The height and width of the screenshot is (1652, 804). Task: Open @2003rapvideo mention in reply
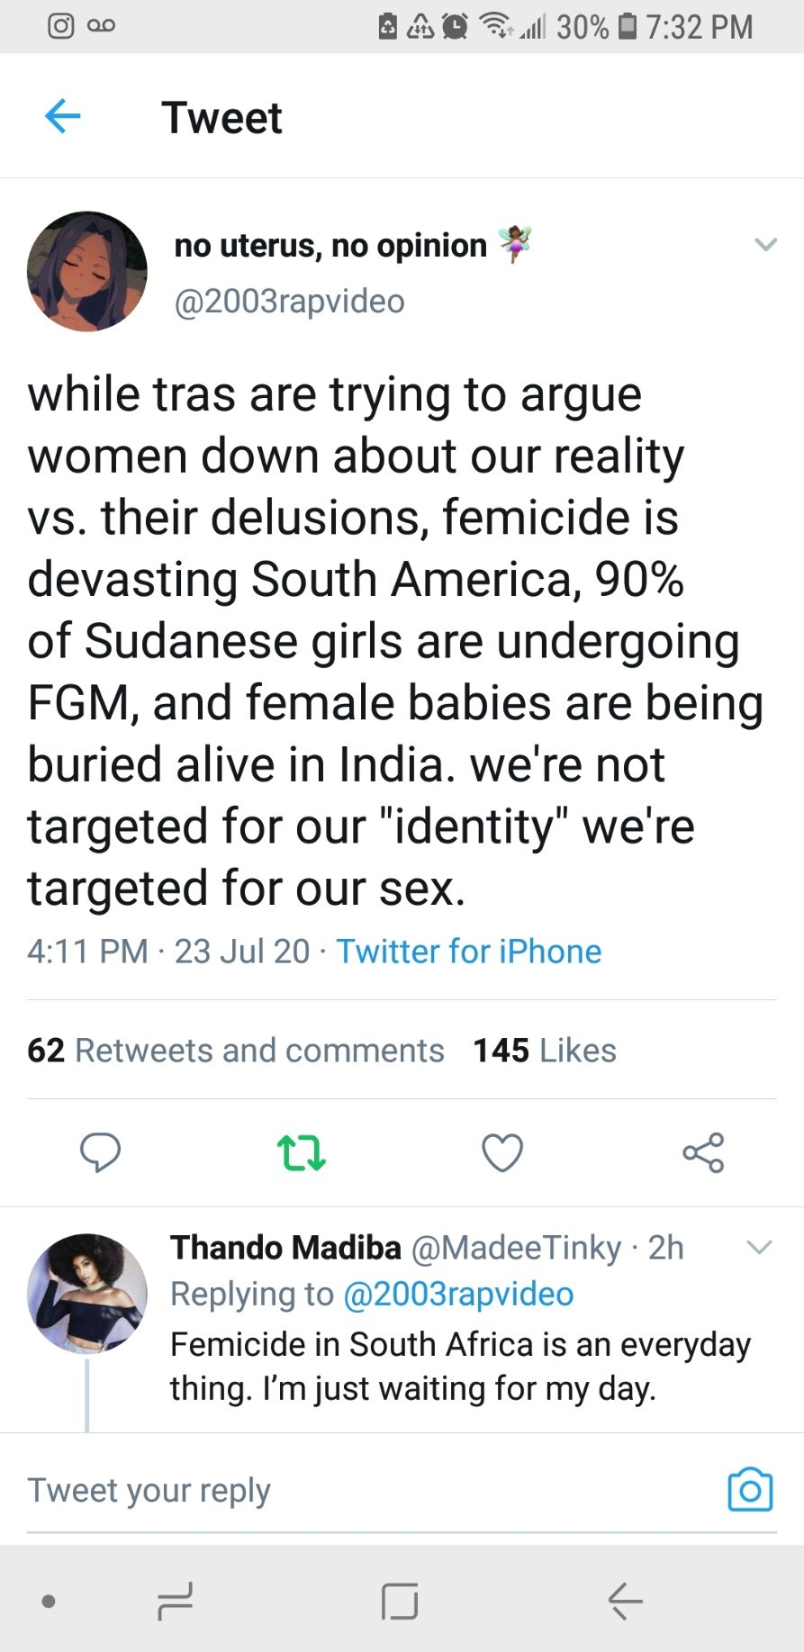tap(458, 1294)
